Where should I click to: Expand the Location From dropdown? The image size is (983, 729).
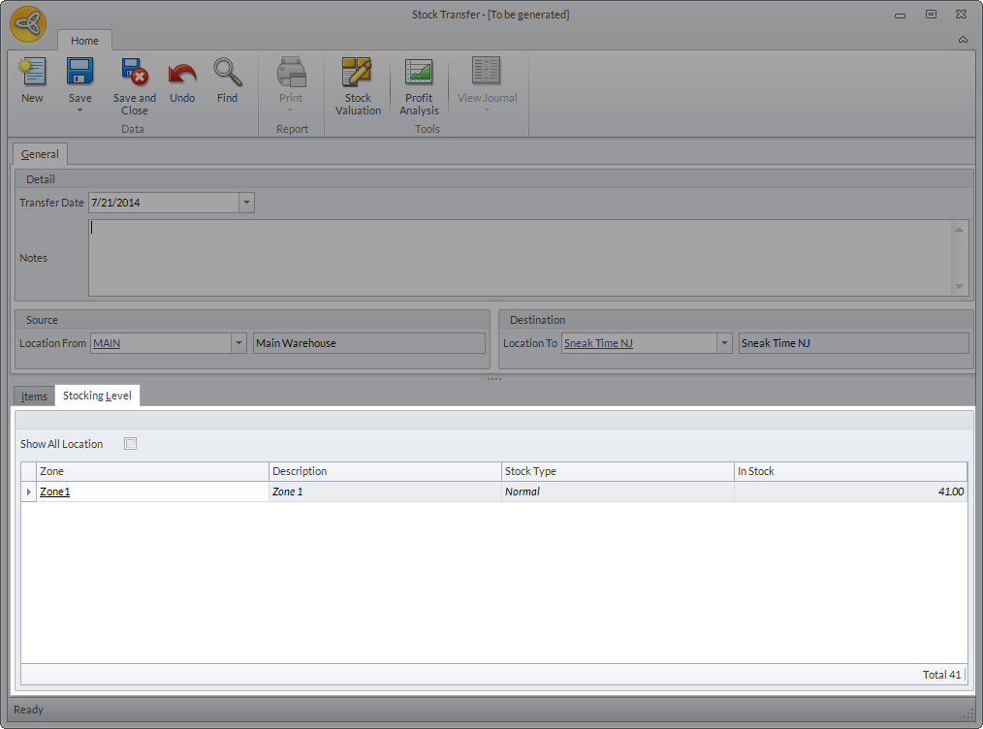coord(238,343)
